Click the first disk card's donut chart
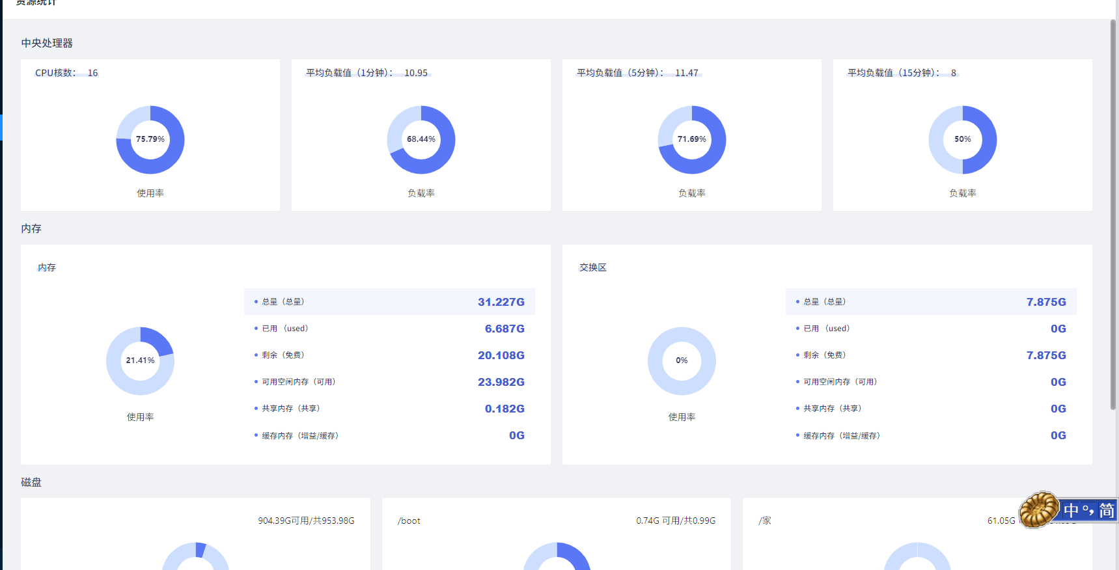1119x570 pixels. [195, 557]
